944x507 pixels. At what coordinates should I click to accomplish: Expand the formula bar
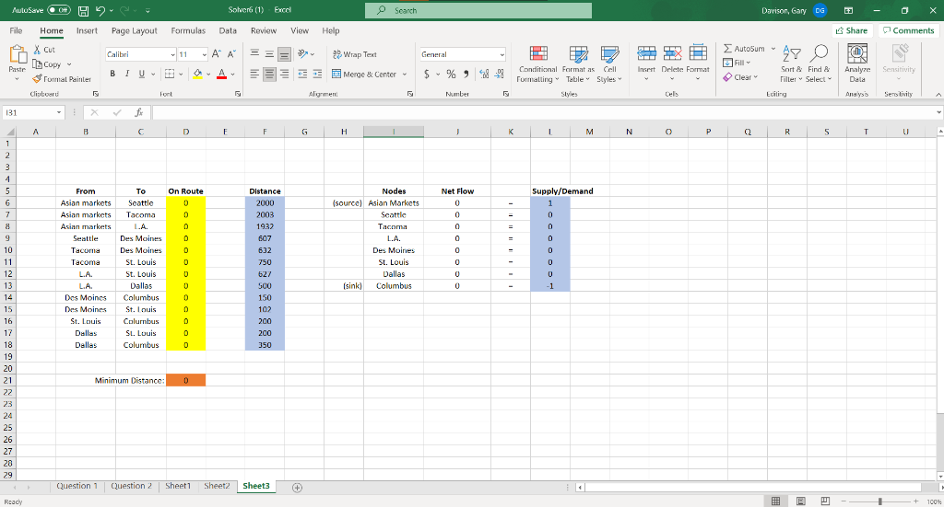pyautogui.click(x=938, y=112)
